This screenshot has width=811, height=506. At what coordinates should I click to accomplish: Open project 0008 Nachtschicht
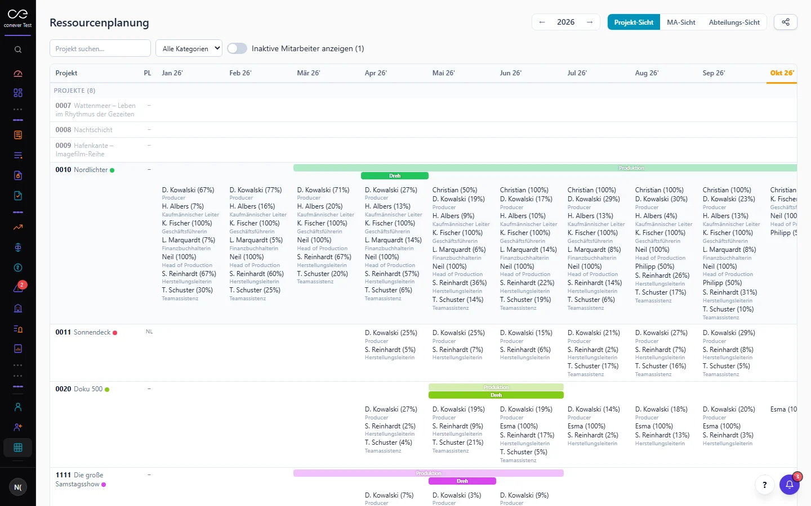84,130
